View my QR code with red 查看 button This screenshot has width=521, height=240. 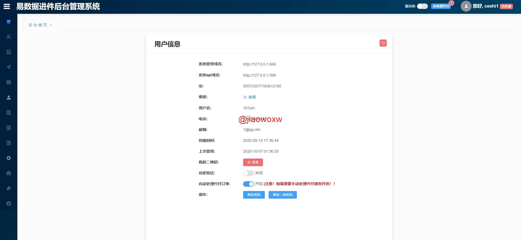click(253, 162)
